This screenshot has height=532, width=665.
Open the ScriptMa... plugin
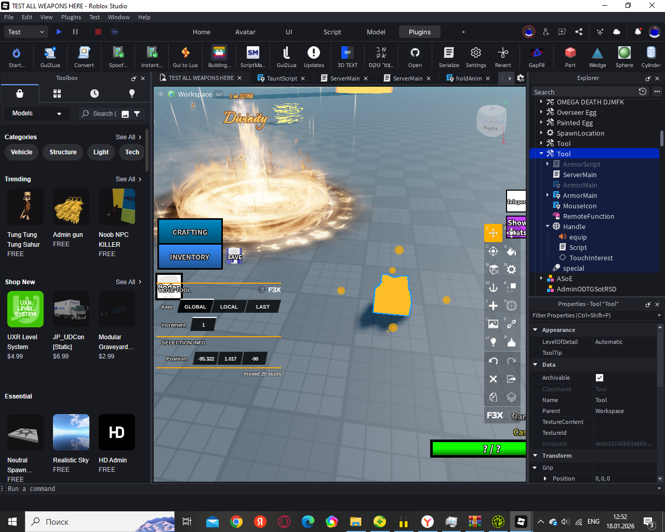pyautogui.click(x=252, y=57)
